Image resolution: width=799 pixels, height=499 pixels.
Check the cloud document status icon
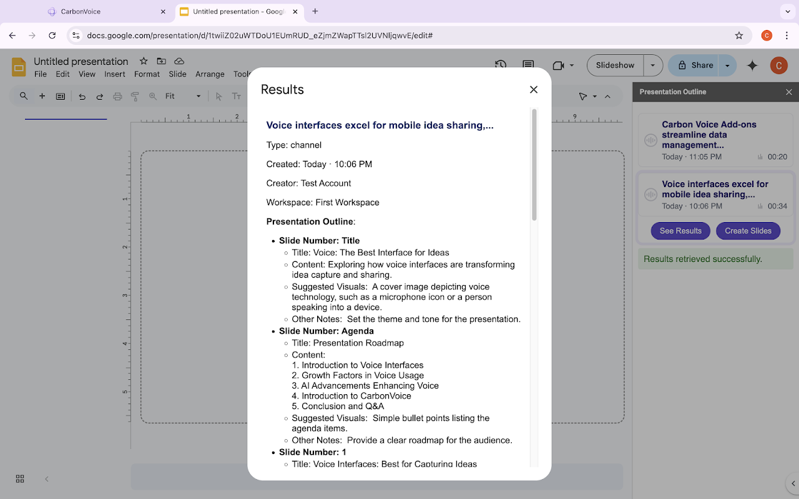tap(179, 61)
